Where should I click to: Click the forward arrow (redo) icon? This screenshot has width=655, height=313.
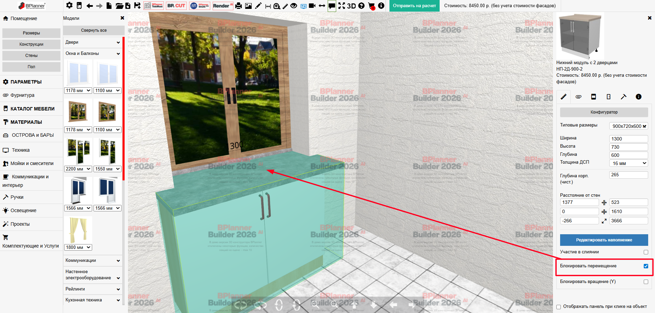99,6
